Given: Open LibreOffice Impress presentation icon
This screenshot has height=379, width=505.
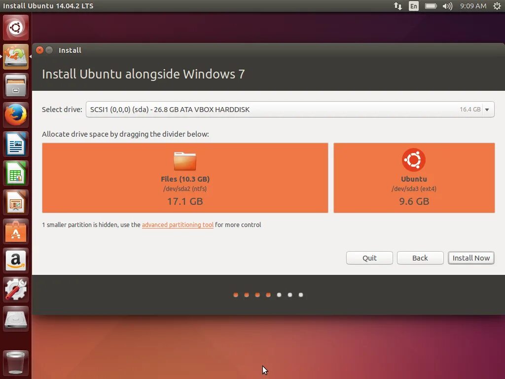Looking at the screenshot, I should 15,202.
